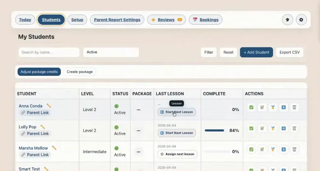The image size is (320, 171).
Task: Edit Lolly Pop via the pencil icon
Action: [x=43, y=127]
